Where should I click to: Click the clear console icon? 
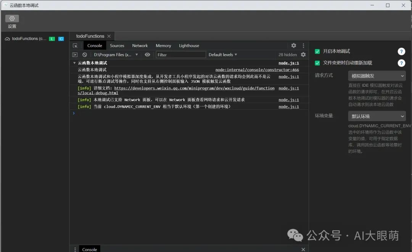(85, 54)
